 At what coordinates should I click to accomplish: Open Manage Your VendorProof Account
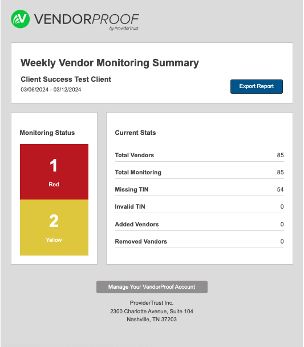[152, 287]
